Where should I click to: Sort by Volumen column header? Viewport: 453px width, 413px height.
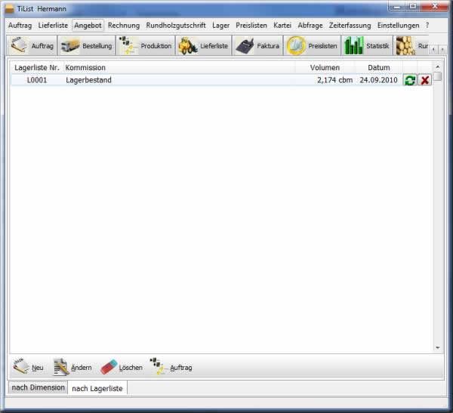pos(325,68)
